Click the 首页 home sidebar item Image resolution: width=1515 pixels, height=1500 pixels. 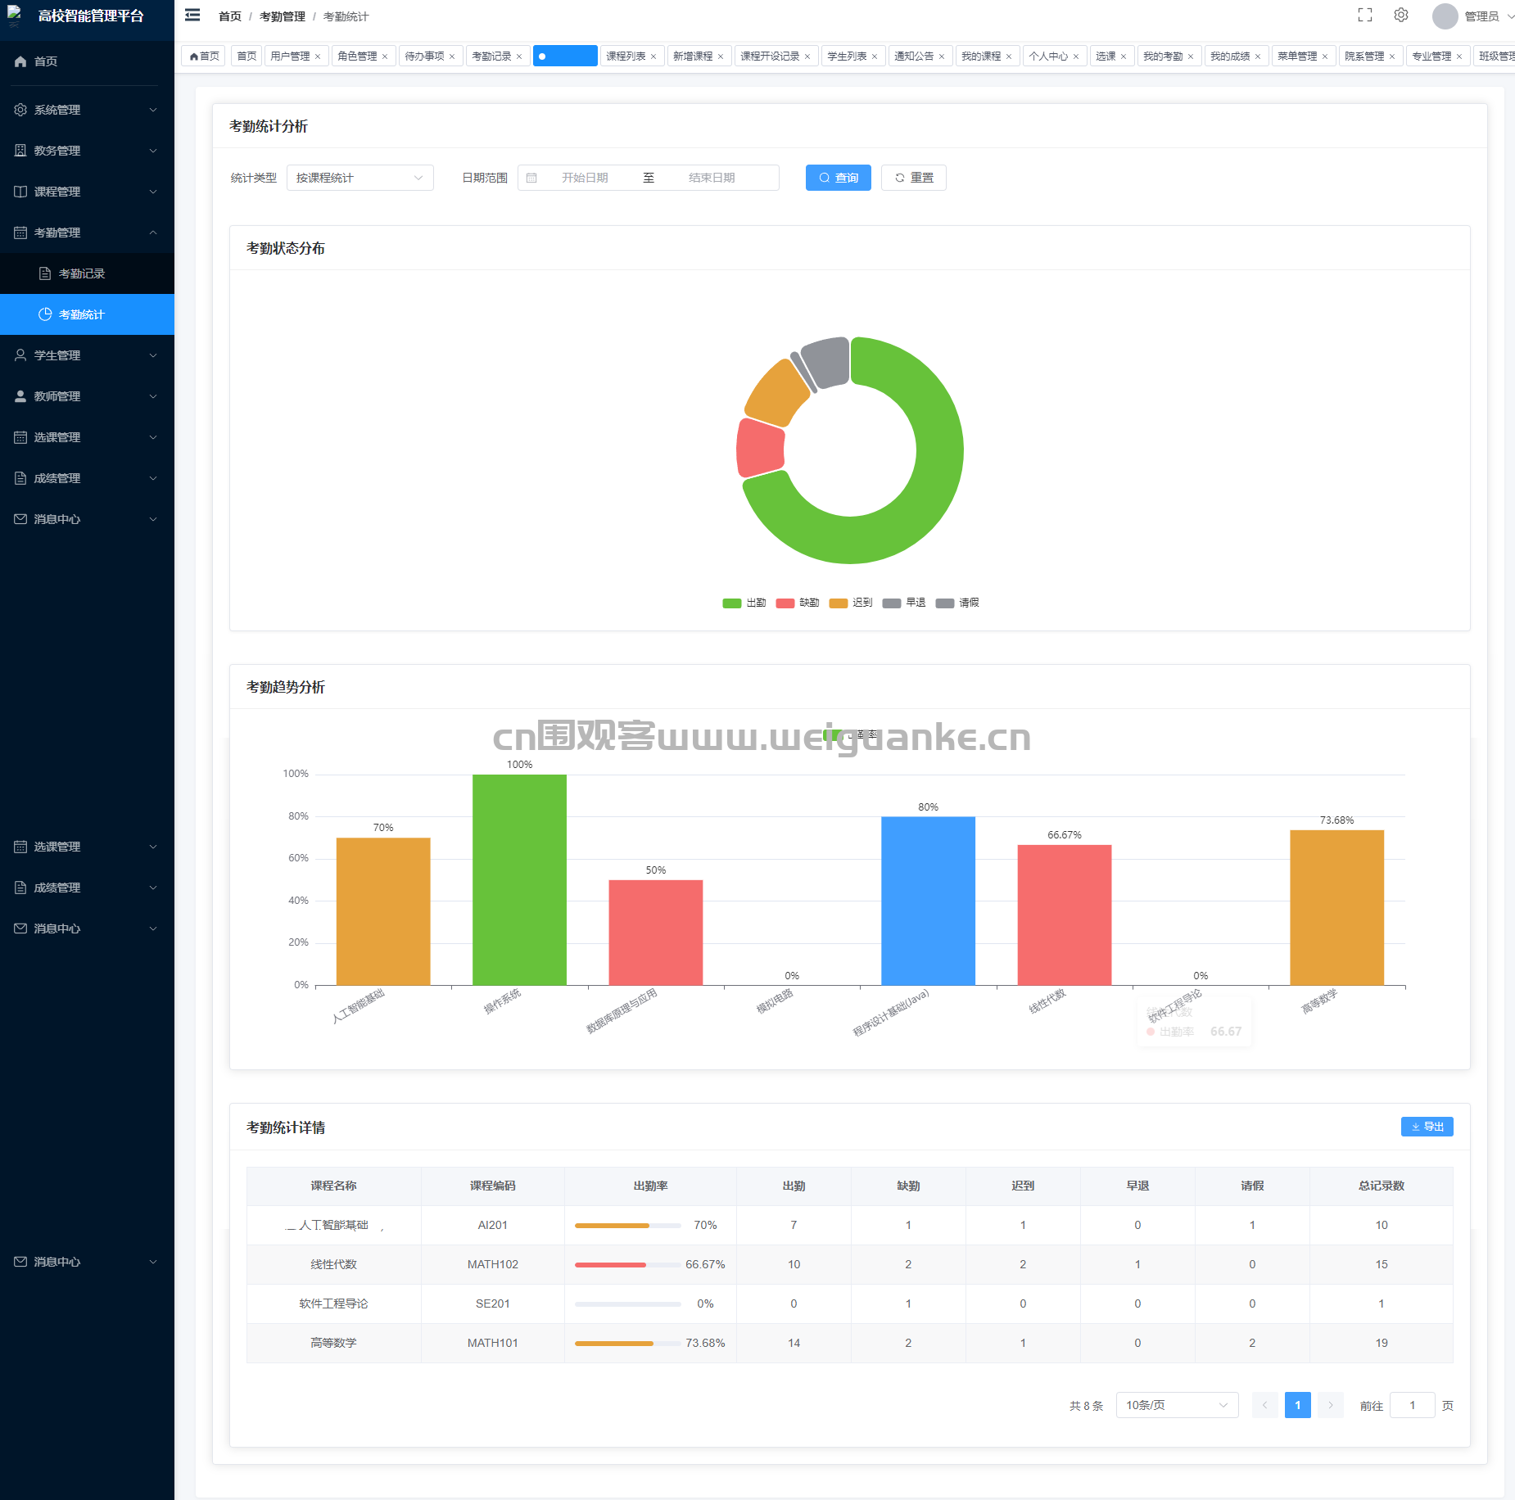coord(46,61)
